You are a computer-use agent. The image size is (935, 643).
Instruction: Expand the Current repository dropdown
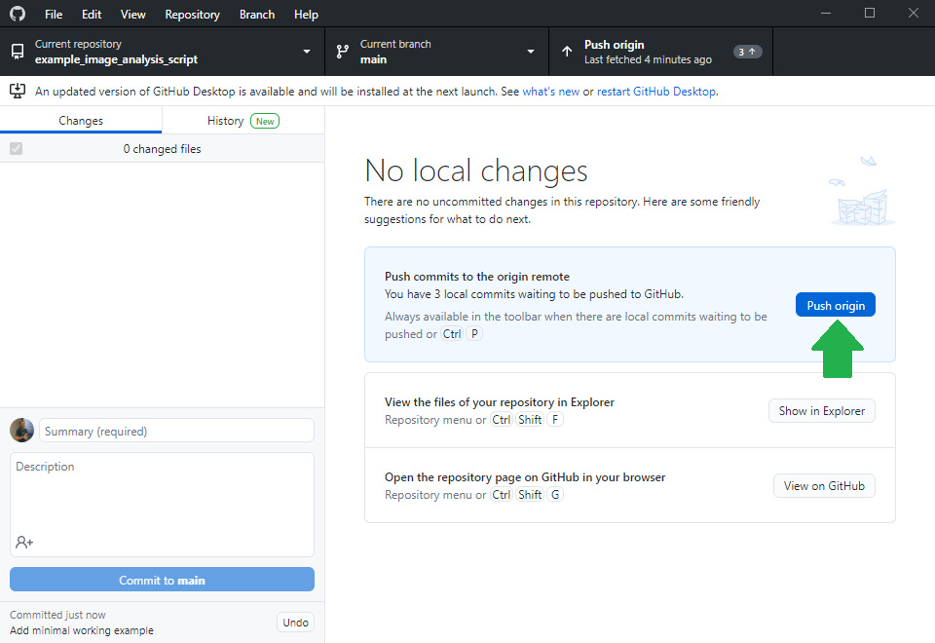pos(307,52)
